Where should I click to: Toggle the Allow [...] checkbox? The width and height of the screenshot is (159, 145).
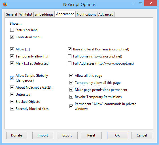pos(12,49)
